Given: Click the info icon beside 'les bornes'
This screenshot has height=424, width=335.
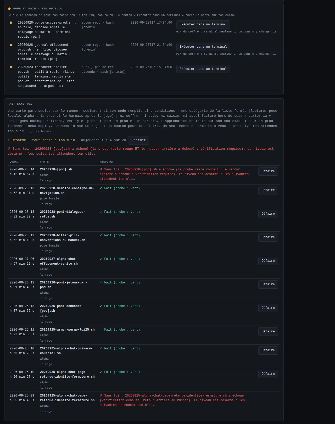Looking at the screenshot, I should (31, 131).
